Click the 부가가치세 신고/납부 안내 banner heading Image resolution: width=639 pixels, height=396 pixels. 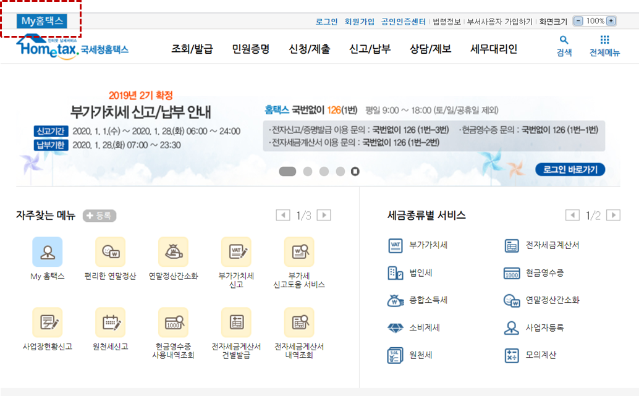point(141,112)
